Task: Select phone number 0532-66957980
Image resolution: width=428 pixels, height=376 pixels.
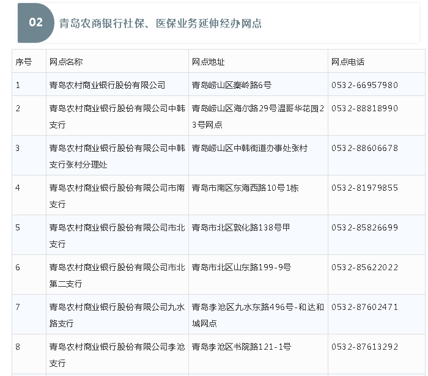Action: click(x=364, y=85)
